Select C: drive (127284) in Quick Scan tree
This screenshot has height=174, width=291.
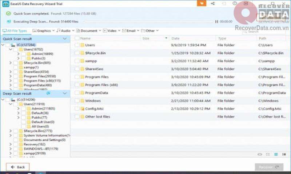[26, 45]
